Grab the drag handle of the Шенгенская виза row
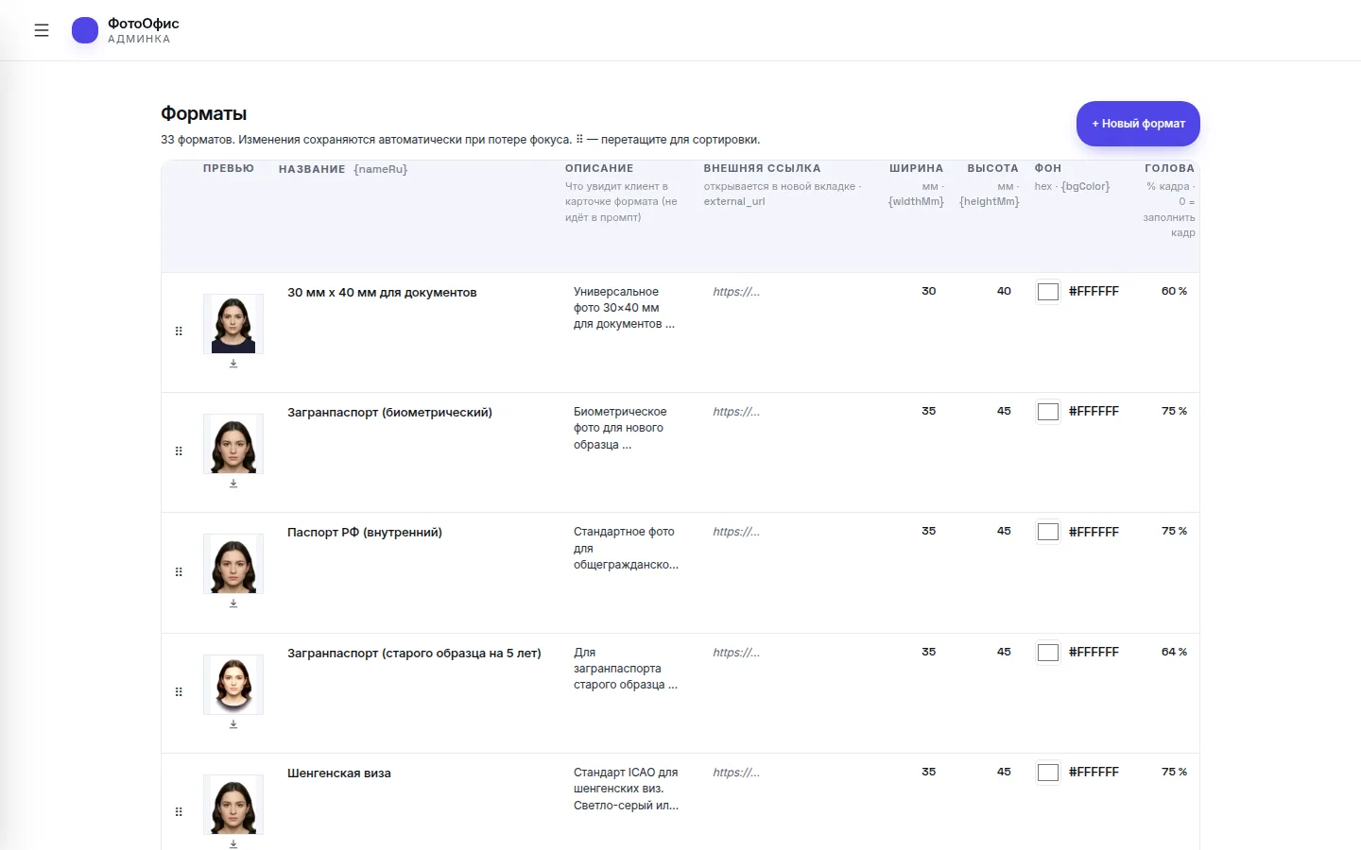This screenshot has width=1361, height=850. pyautogui.click(x=179, y=812)
